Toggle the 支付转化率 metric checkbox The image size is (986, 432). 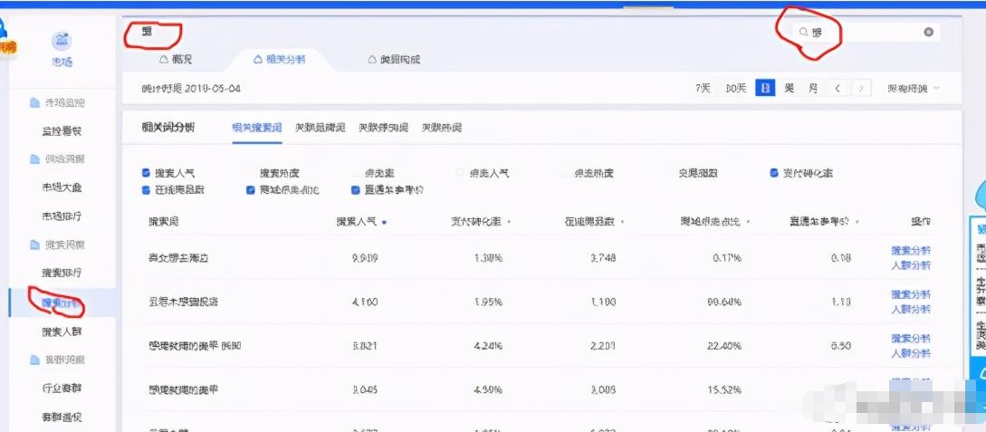(773, 173)
